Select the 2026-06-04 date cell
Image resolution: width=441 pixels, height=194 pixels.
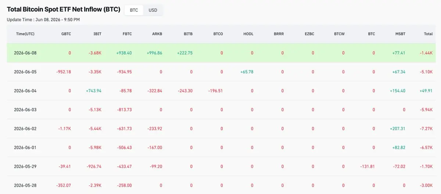[25, 91]
